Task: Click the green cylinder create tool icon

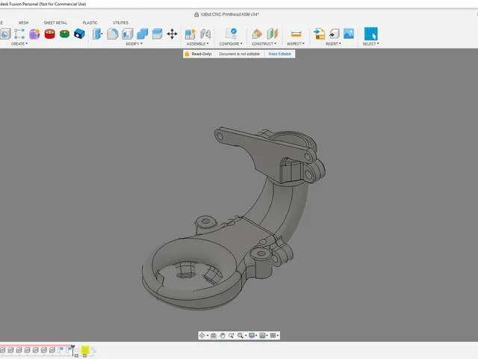Action: (64, 34)
